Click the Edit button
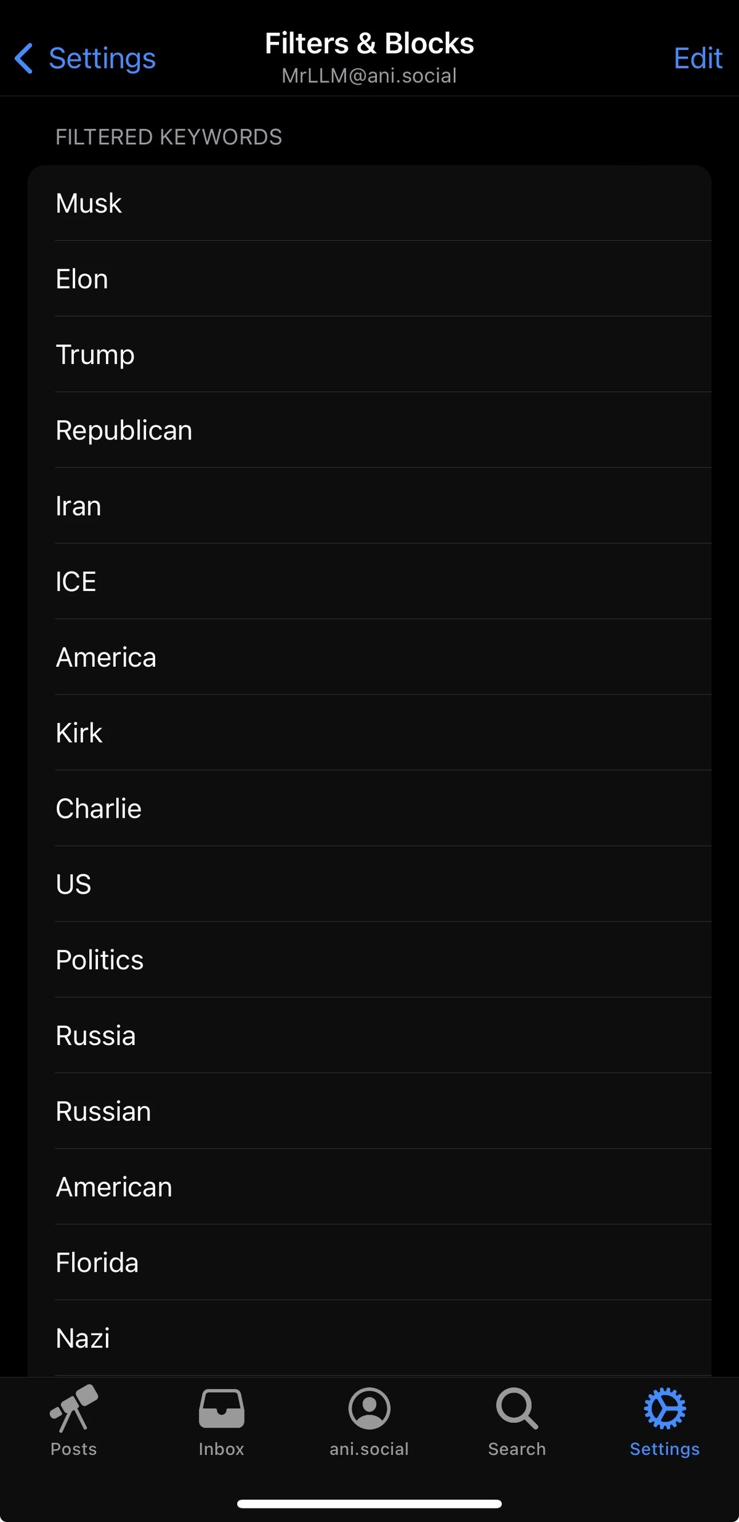The height and width of the screenshot is (1522, 739). (x=697, y=58)
